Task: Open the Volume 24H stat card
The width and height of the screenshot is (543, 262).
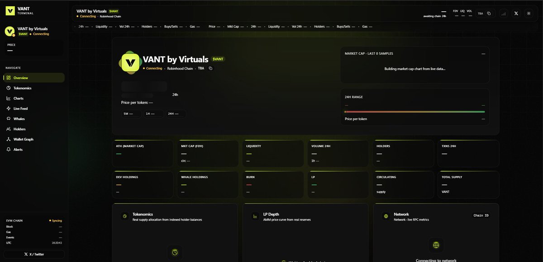Action: point(338,154)
